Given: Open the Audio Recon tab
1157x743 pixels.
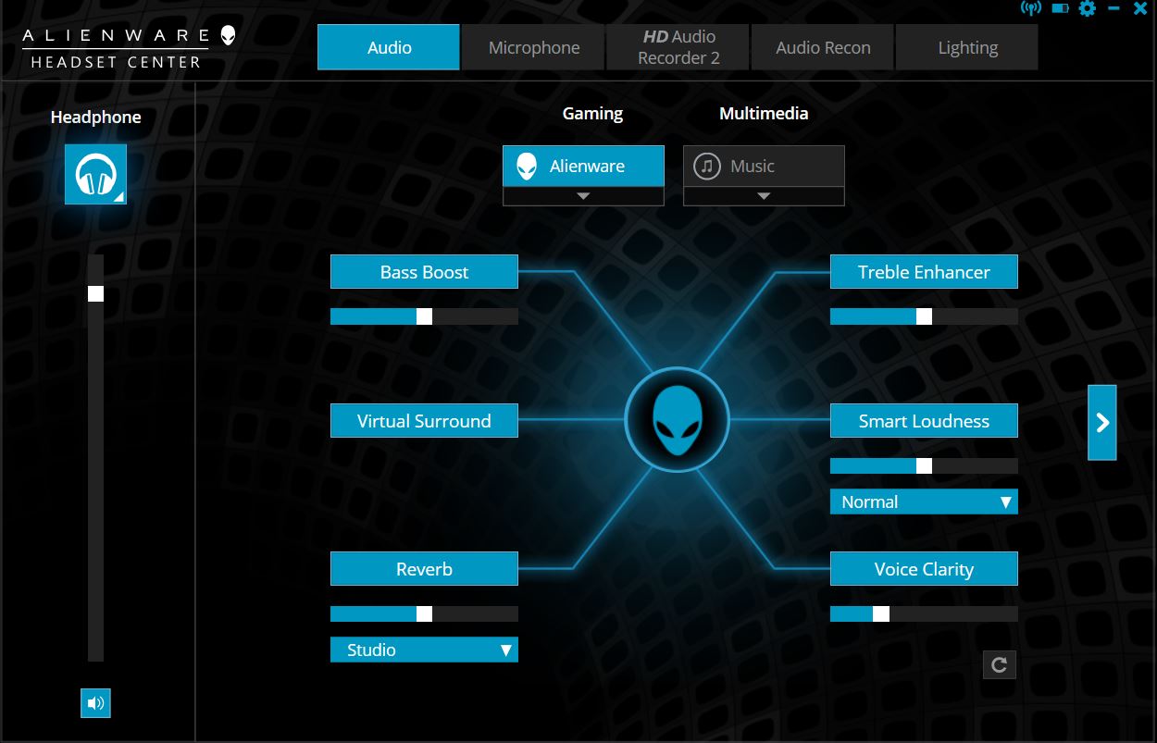Looking at the screenshot, I should 823,48.
